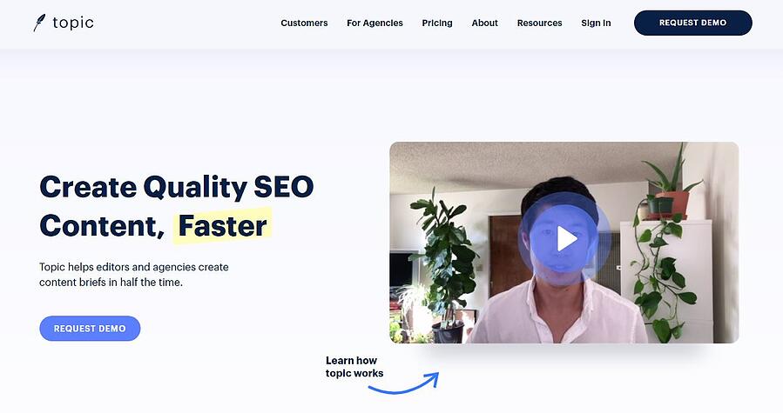The image size is (783, 413).
Task: Click the Create Quality SEO Content headline
Action: [x=176, y=206]
